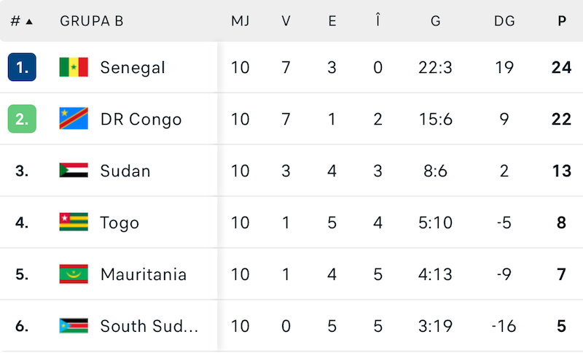Click the Mauritania flag icon
Image resolution: width=583 pixels, height=353 pixels.
(x=74, y=274)
